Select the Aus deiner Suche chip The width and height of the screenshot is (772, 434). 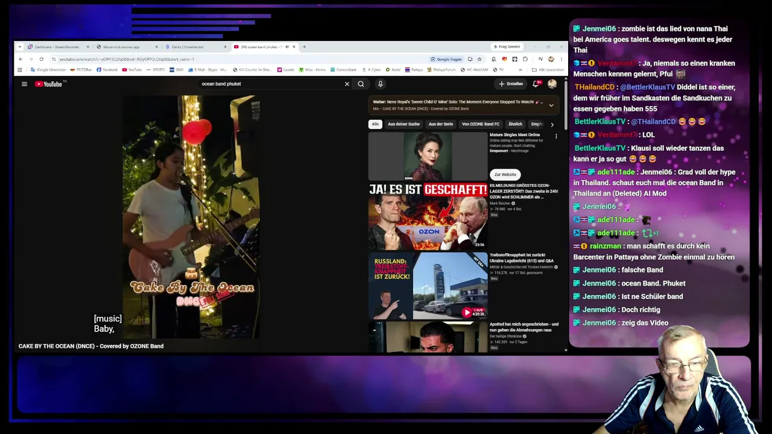403,124
